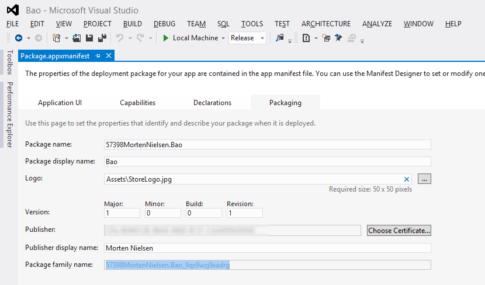Open toolbar overflow options after Find icon

tap(289, 40)
